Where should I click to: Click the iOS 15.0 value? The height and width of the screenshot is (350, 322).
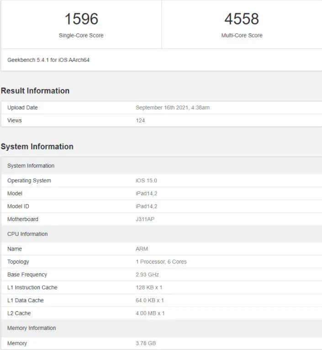click(146, 180)
